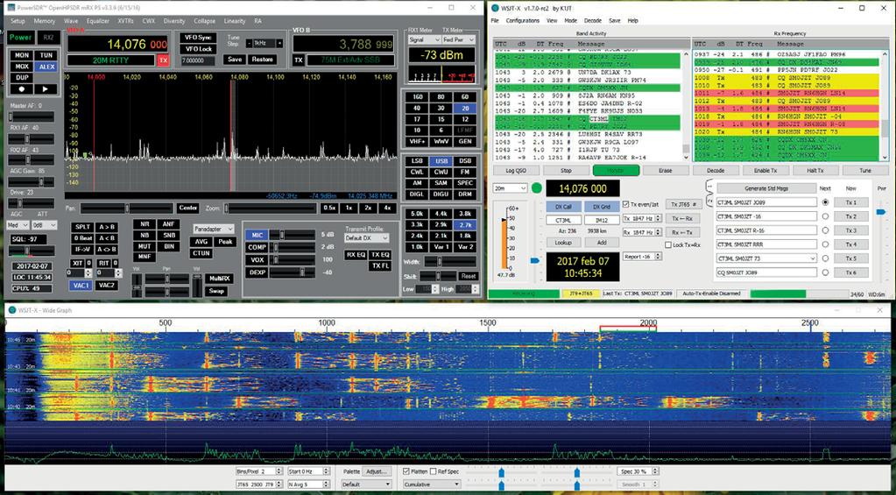Click the Log QSO button

[515, 170]
